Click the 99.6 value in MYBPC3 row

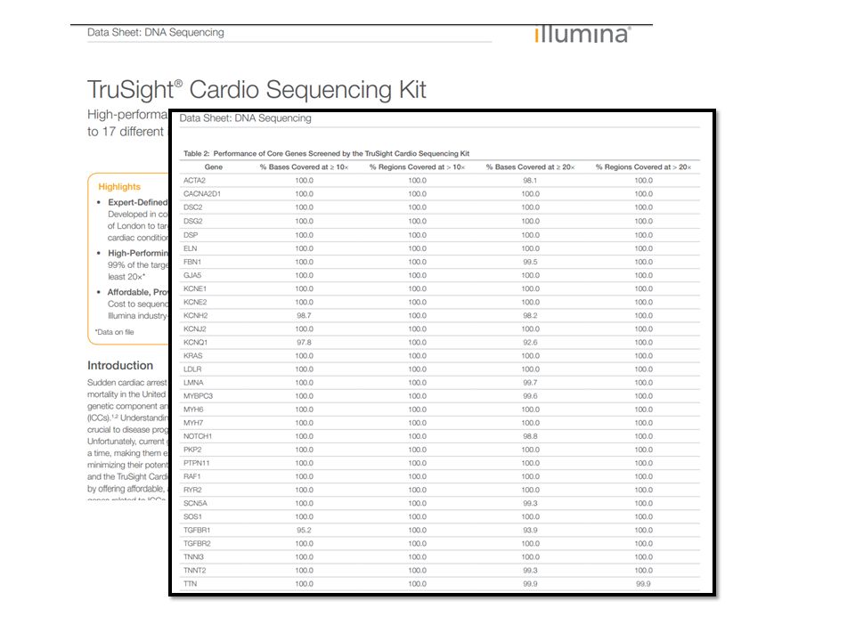(x=530, y=395)
